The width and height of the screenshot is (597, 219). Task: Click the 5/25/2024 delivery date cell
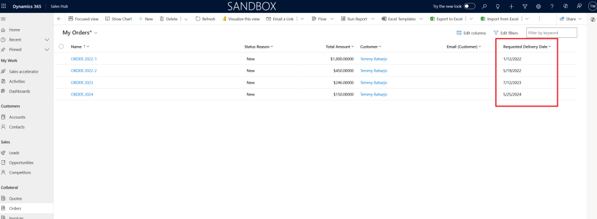click(512, 94)
